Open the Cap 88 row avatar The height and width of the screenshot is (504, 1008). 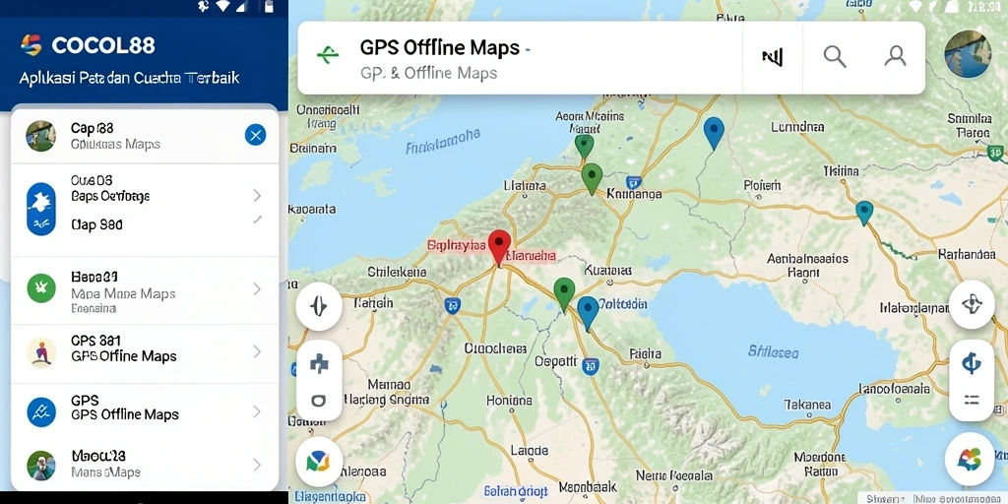[40, 136]
